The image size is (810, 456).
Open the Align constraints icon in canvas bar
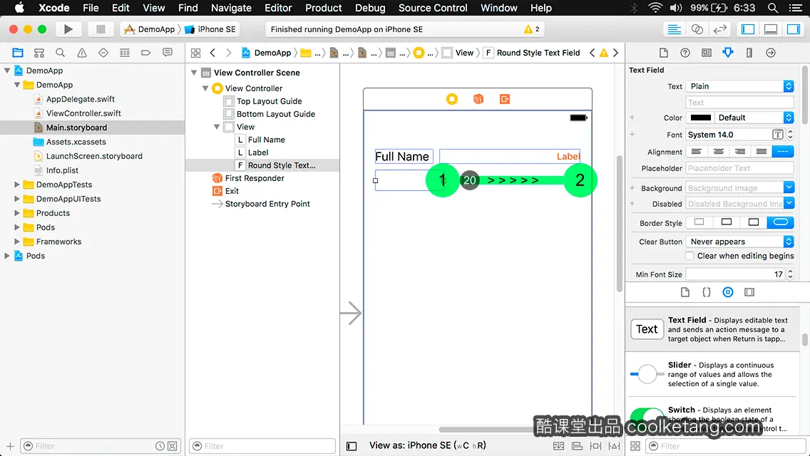coord(577,446)
